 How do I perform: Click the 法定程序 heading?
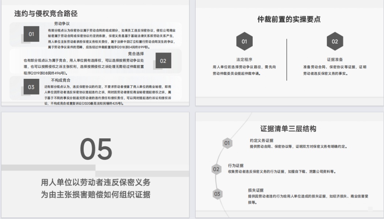(244, 59)
